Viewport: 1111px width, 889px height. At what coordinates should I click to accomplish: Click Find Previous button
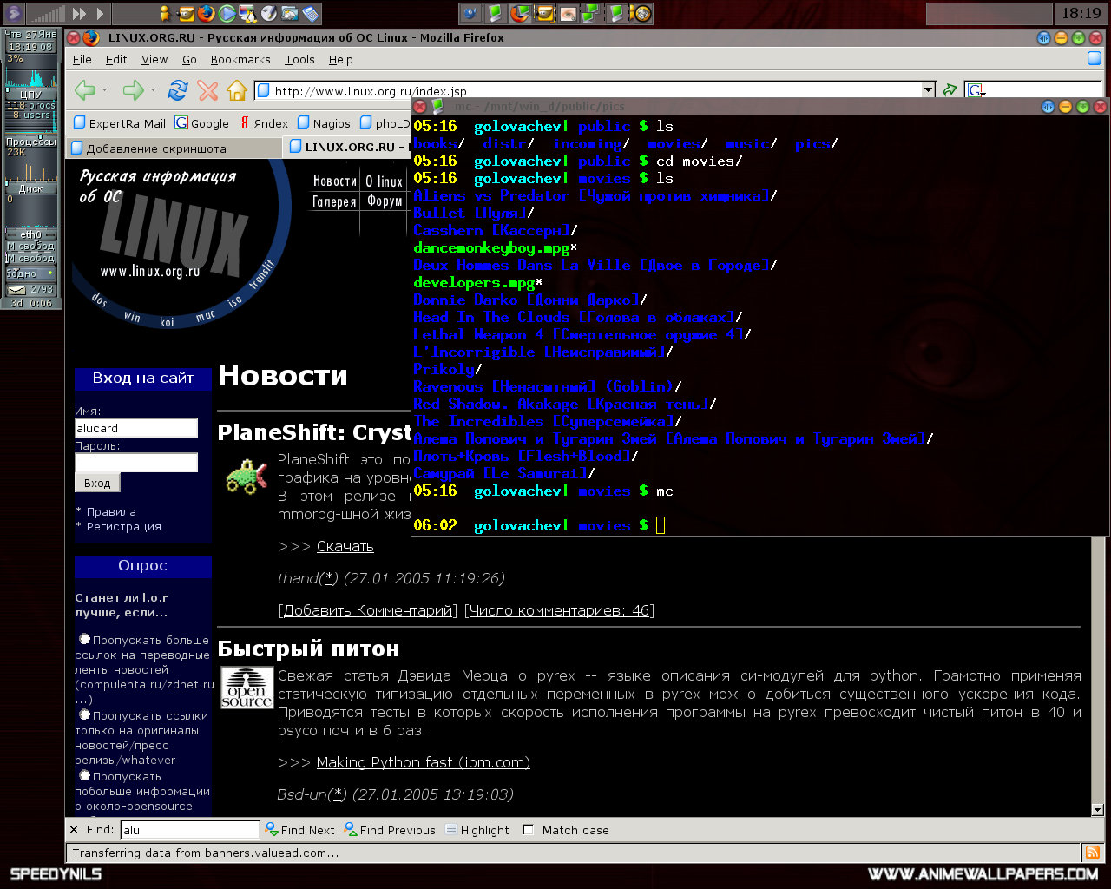[x=391, y=830]
